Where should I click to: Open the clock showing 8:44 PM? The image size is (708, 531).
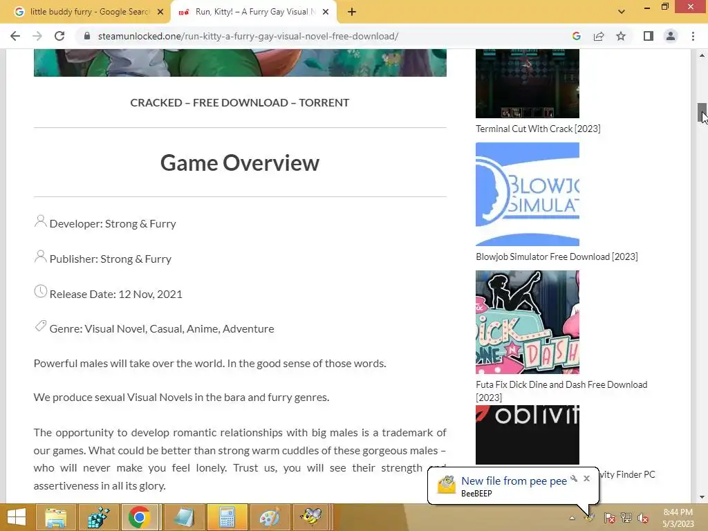(678, 518)
